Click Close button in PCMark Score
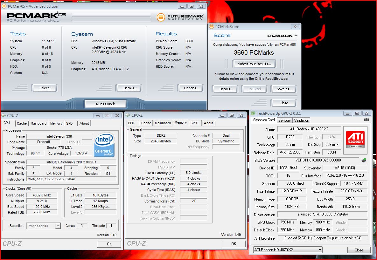 coord(284,103)
